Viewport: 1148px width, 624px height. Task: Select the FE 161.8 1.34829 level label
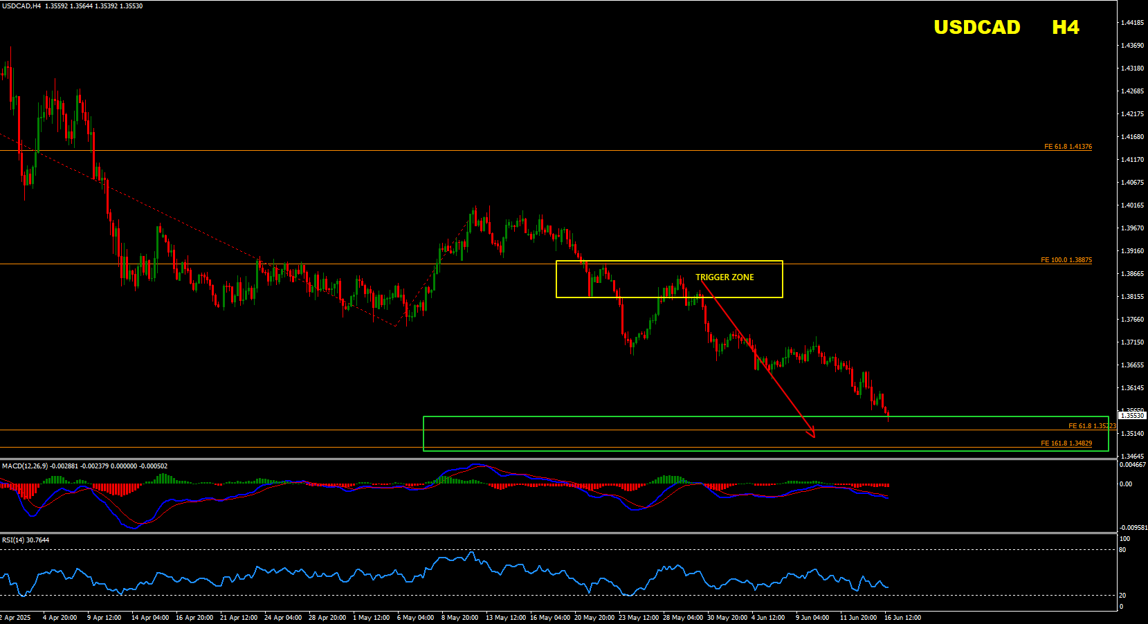point(1066,443)
